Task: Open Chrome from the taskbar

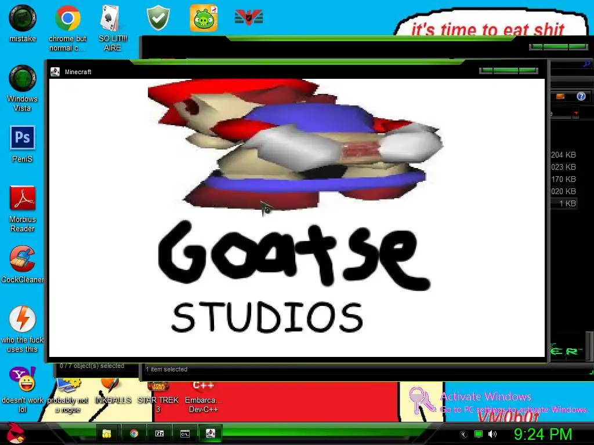Action: (x=134, y=433)
